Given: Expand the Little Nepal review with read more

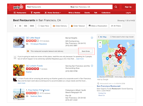Looking at the screenshot, I should coord(80,59).
